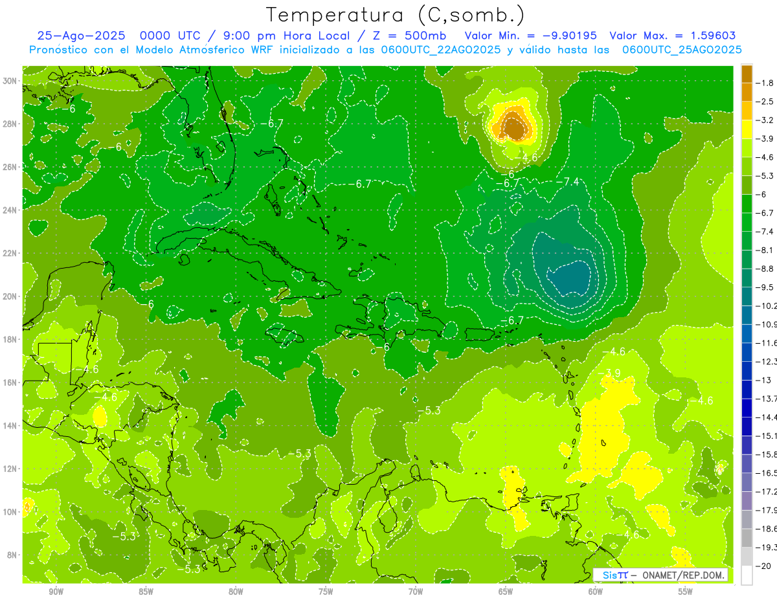Click the SisTT ONAMET/REP.DOM. logo box
Viewport: 777px width, 600px height.
(x=660, y=575)
